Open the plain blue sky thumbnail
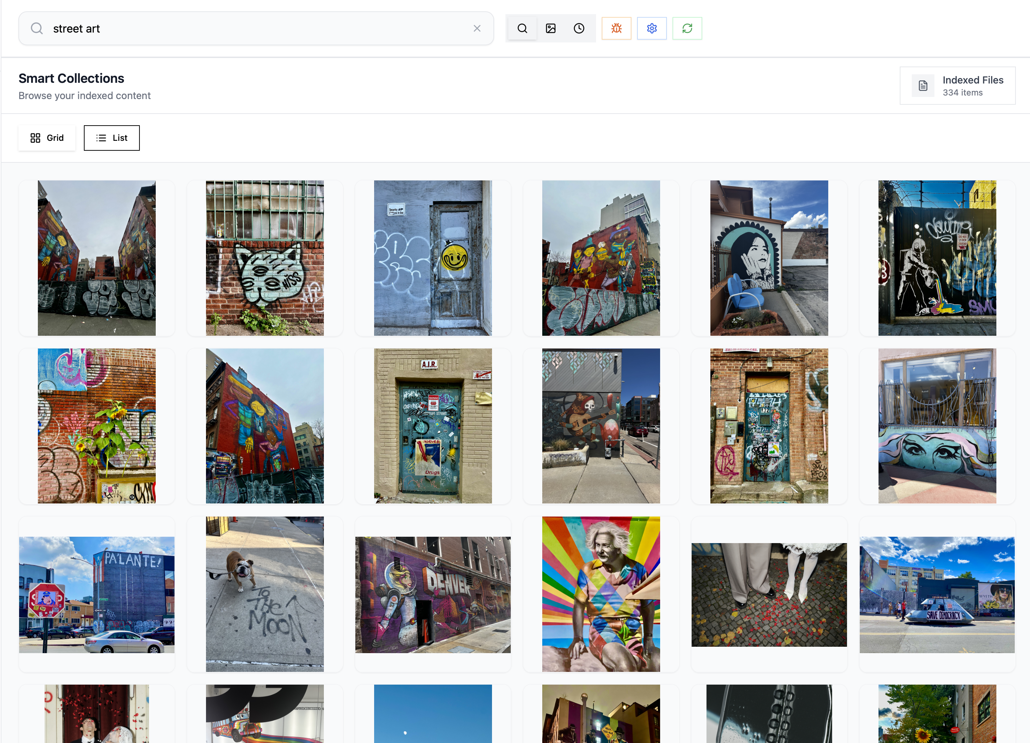The image size is (1030, 743). 433,714
